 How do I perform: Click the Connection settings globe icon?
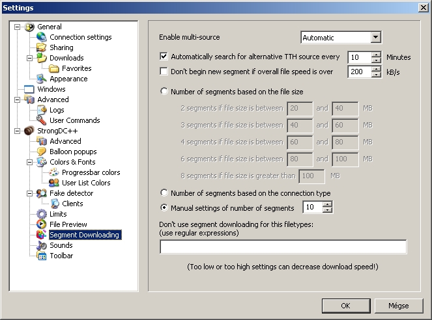[x=42, y=37]
